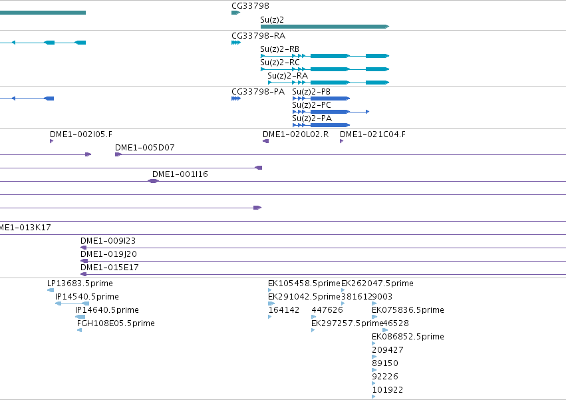Select the DME1-015E17 BAC end arrow
This screenshot has width=566, height=400.
pos(83,274)
